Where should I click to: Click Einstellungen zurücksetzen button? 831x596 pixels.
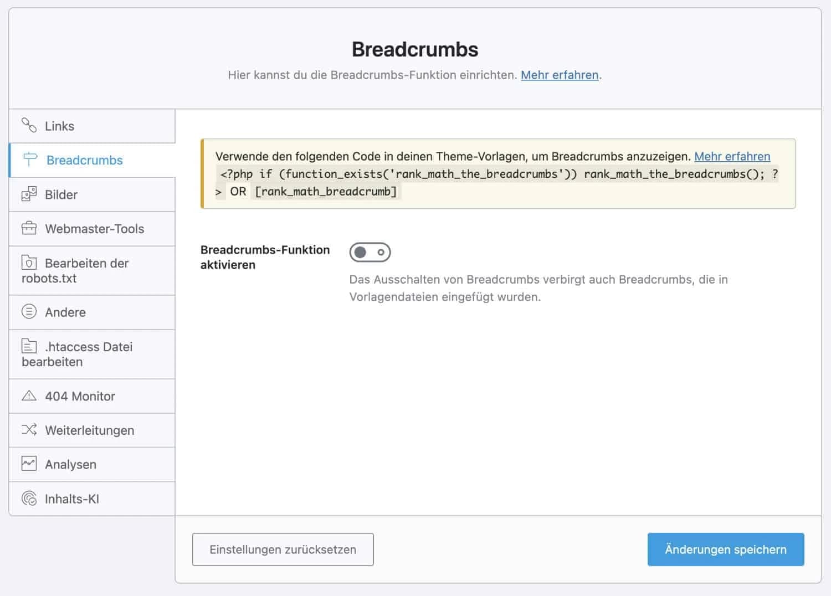pos(283,549)
